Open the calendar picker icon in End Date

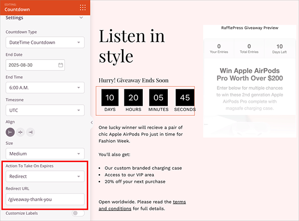tap(60, 65)
